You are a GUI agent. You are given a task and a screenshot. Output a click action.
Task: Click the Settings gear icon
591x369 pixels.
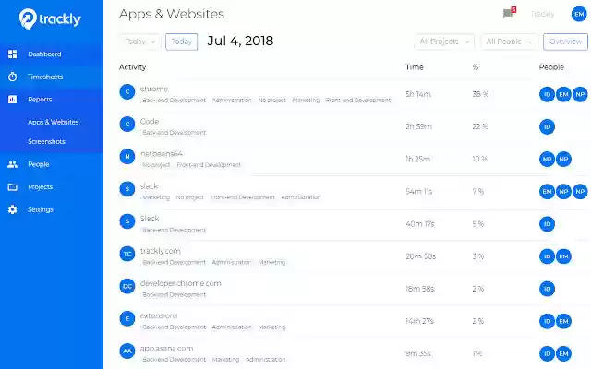pos(12,209)
